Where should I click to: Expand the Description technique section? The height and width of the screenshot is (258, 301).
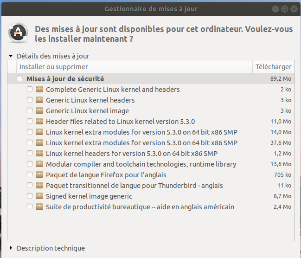tap(11, 248)
